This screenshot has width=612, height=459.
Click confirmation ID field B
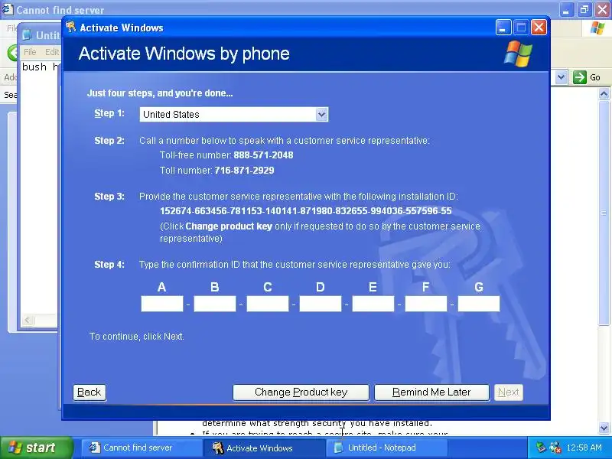click(x=215, y=304)
